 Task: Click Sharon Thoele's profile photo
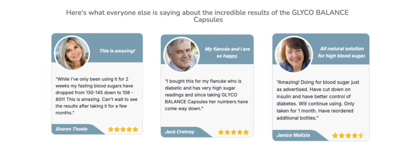click(x=72, y=53)
